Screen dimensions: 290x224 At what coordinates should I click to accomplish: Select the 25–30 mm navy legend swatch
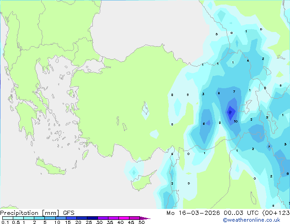(x=92, y=218)
